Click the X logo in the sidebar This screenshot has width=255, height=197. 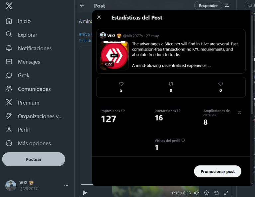coord(9,6)
